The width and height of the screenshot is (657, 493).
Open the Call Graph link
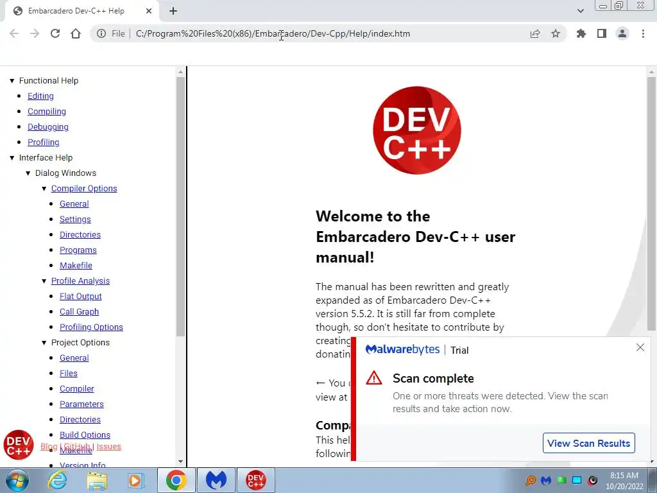79,311
